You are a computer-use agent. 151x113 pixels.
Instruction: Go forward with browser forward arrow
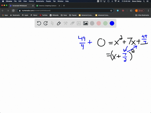click(8, 11)
